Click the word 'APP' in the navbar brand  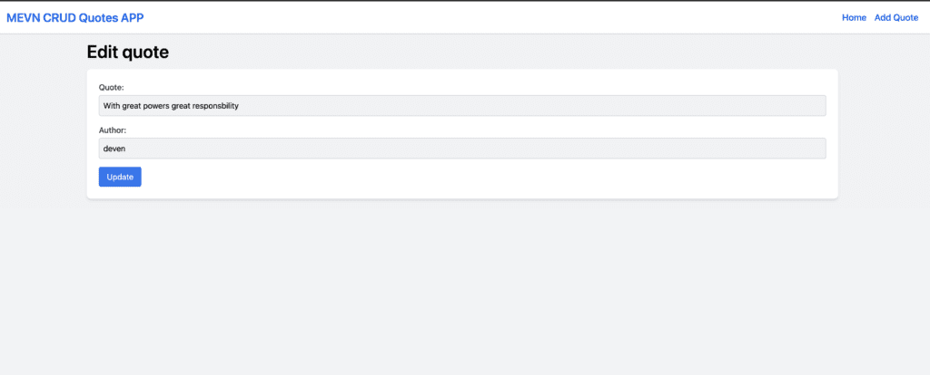[133, 18]
